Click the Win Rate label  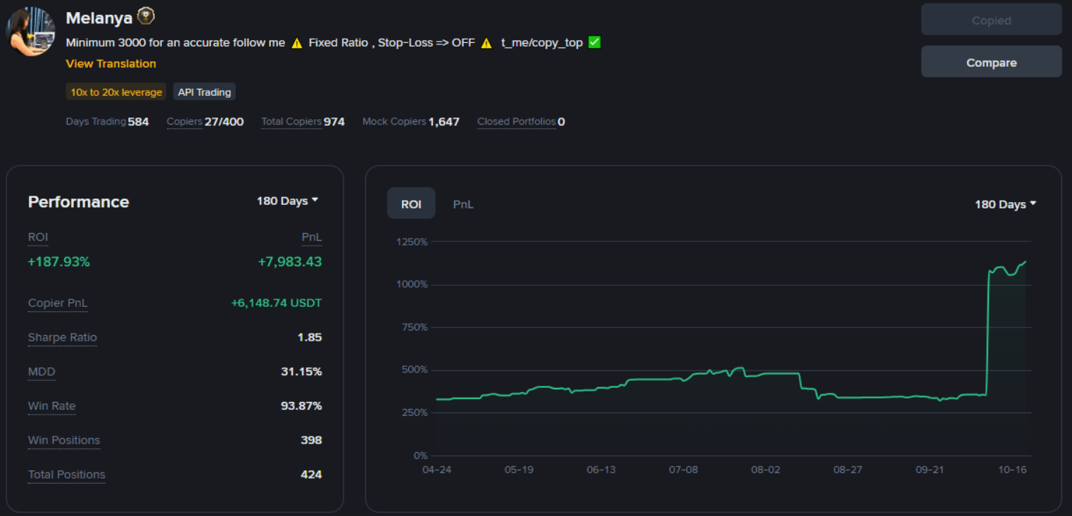[x=51, y=406]
